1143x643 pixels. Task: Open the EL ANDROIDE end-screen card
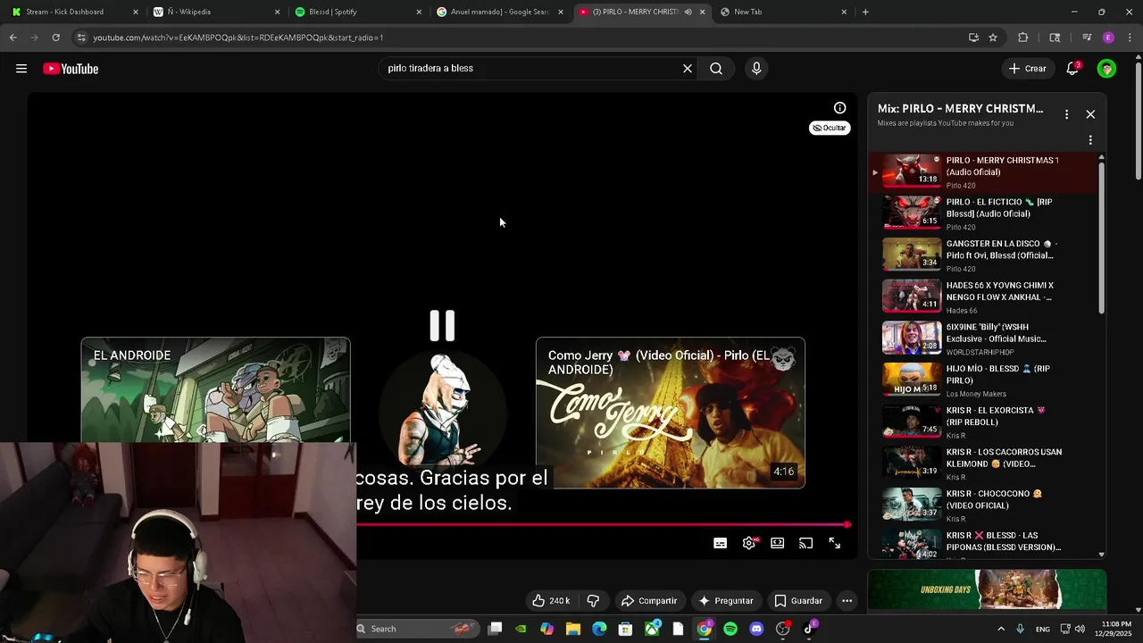[x=215, y=389]
